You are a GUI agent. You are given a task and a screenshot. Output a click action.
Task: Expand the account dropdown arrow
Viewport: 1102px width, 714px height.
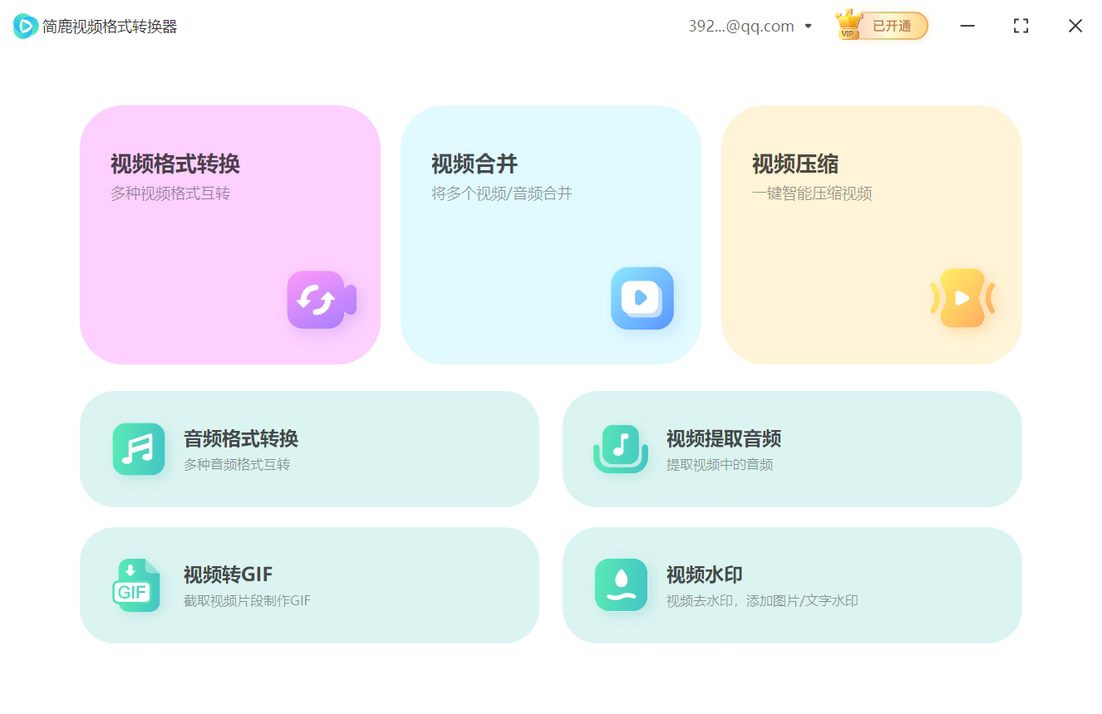[x=807, y=26]
